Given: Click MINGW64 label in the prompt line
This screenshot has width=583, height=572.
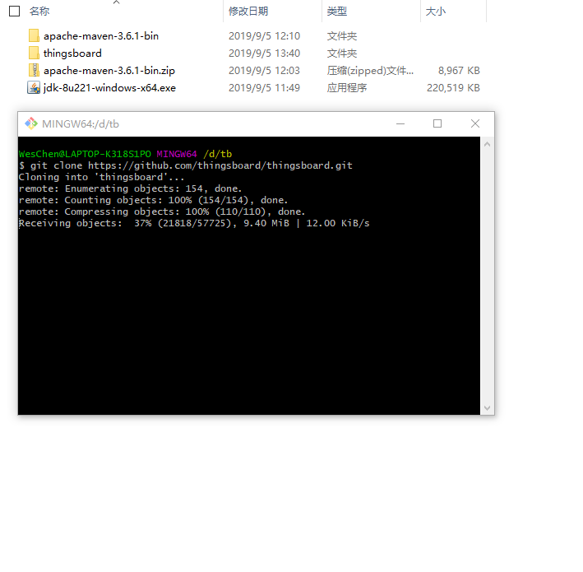Looking at the screenshot, I should pyautogui.click(x=177, y=154).
